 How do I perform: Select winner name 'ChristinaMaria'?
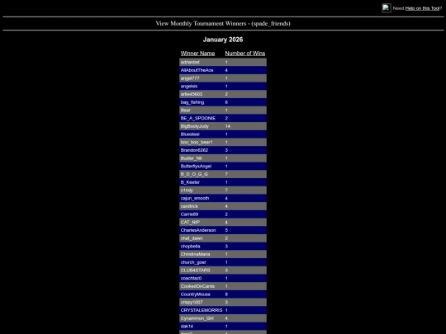coord(196,254)
